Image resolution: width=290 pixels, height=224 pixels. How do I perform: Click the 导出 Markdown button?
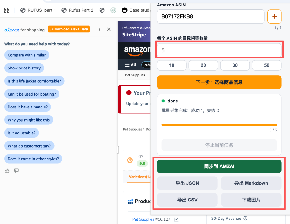tap(251, 183)
